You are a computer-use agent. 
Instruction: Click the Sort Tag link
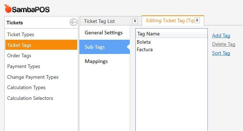221,53
